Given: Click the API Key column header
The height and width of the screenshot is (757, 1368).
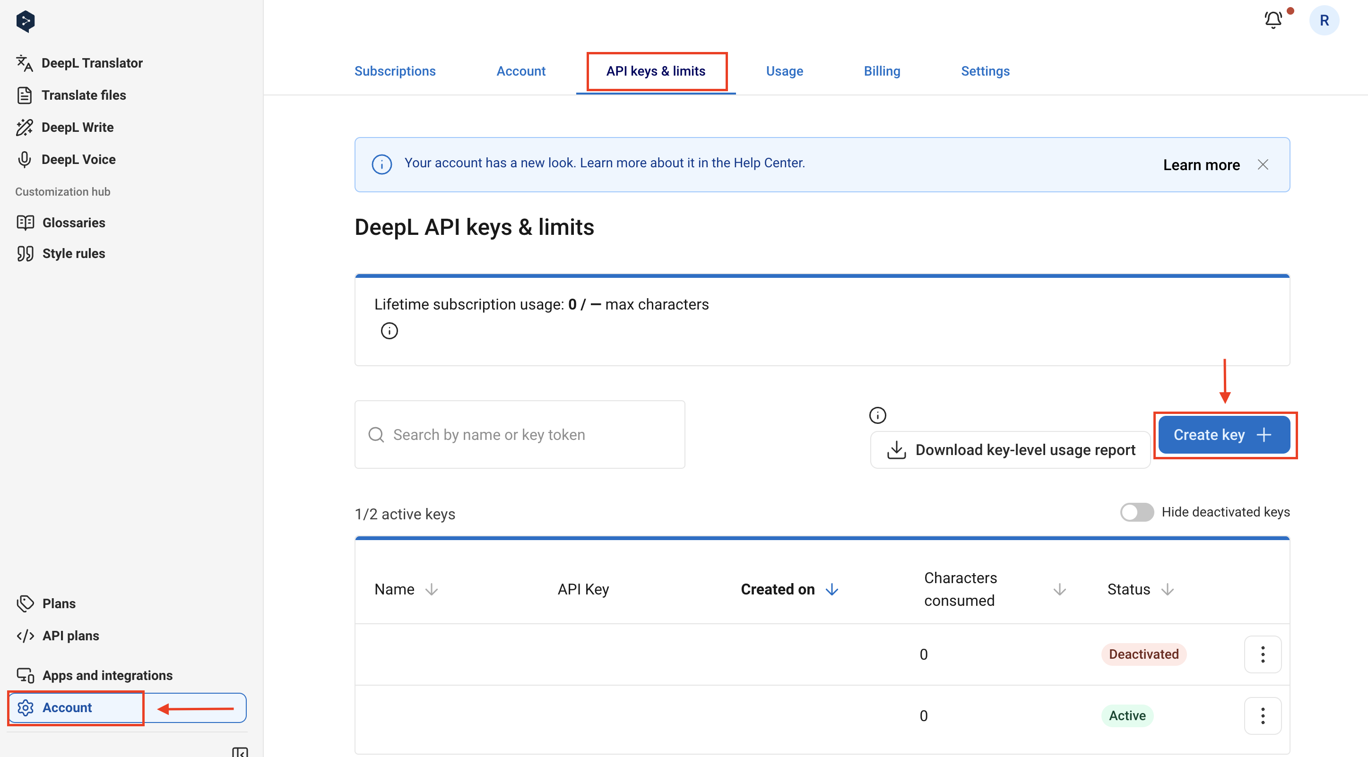Looking at the screenshot, I should click(583, 589).
